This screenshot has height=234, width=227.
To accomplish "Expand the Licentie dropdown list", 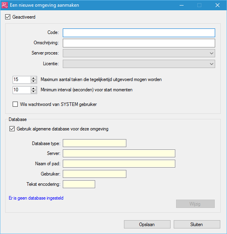I will tap(139, 64).
